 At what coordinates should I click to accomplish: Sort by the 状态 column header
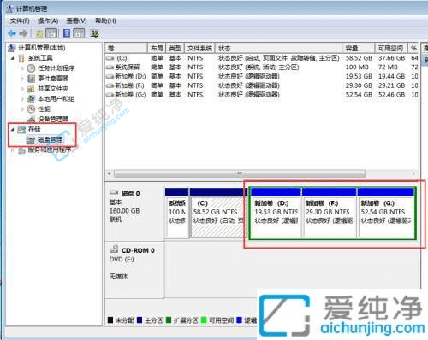278,48
